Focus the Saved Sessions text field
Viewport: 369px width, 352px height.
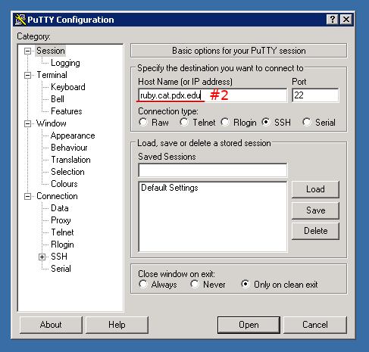click(x=213, y=170)
